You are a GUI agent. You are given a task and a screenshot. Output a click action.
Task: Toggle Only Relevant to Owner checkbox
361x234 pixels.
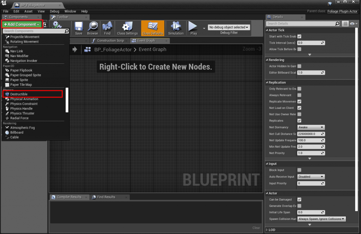[299, 88]
